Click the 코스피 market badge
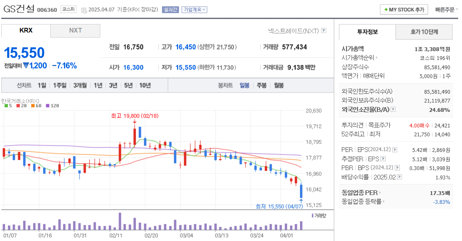This screenshot has width=462, height=241. tap(69, 9)
